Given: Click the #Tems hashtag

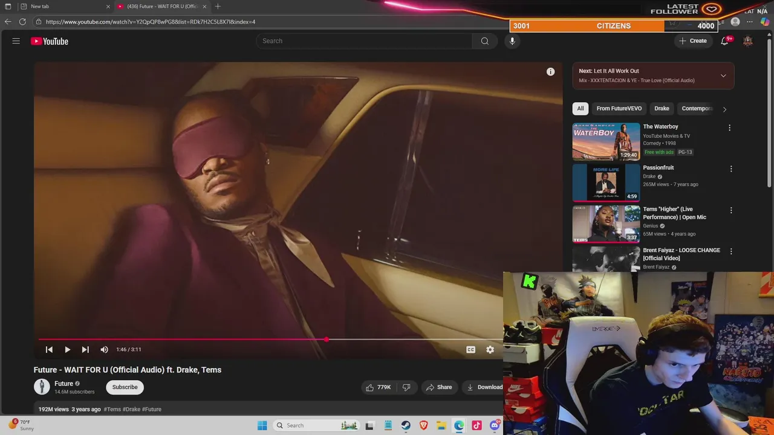Looking at the screenshot, I should [112, 409].
